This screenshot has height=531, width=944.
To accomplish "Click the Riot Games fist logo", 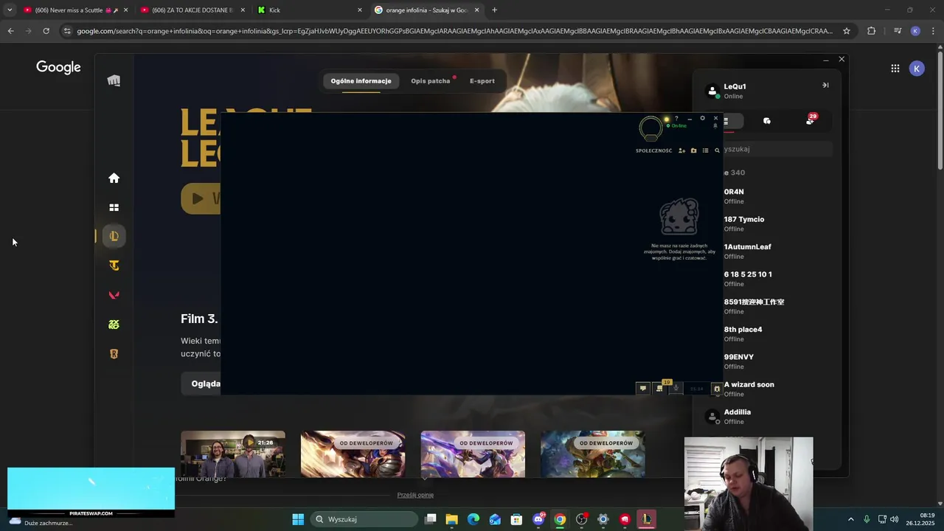I will [114, 80].
